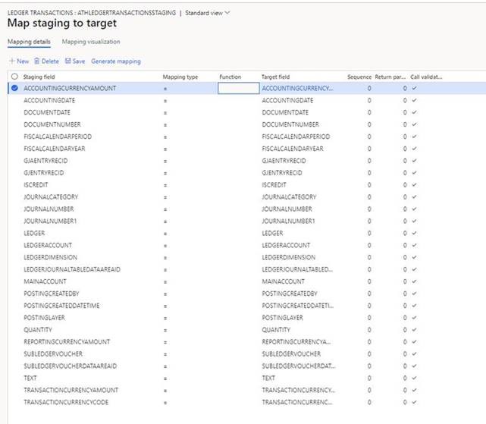Click the Function input field in first row
The height and width of the screenshot is (424, 486).
pyautogui.click(x=238, y=88)
